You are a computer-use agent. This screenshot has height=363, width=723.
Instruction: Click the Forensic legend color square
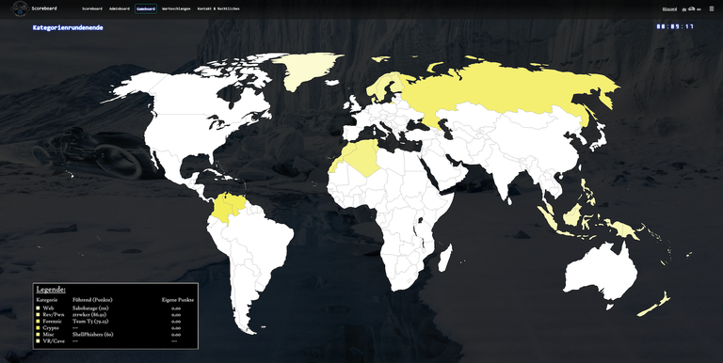pyautogui.click(x=39, y=321)
